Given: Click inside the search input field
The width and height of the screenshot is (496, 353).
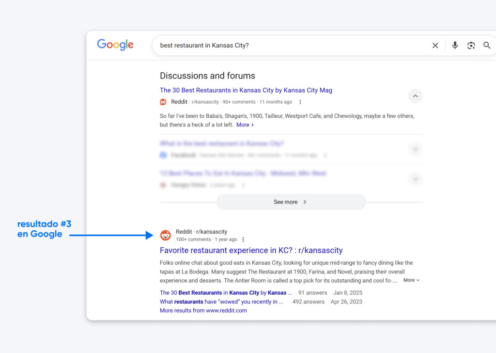Looking at the screenshot, I should coord(291,45).
